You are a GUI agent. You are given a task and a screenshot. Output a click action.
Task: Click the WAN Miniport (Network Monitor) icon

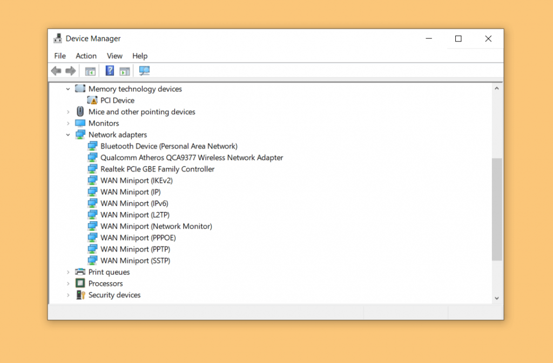point(92,226)
